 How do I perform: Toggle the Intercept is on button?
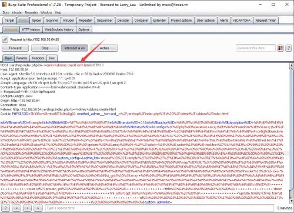point(75,48)
